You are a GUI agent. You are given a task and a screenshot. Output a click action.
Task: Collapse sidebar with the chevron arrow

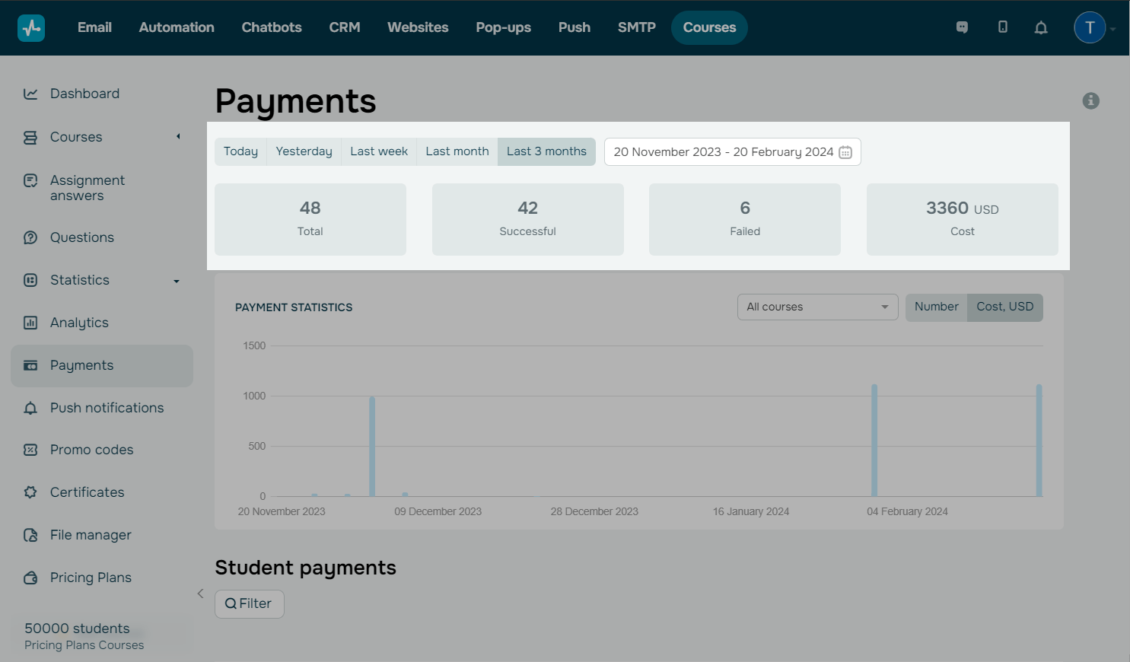pos(200,594)
